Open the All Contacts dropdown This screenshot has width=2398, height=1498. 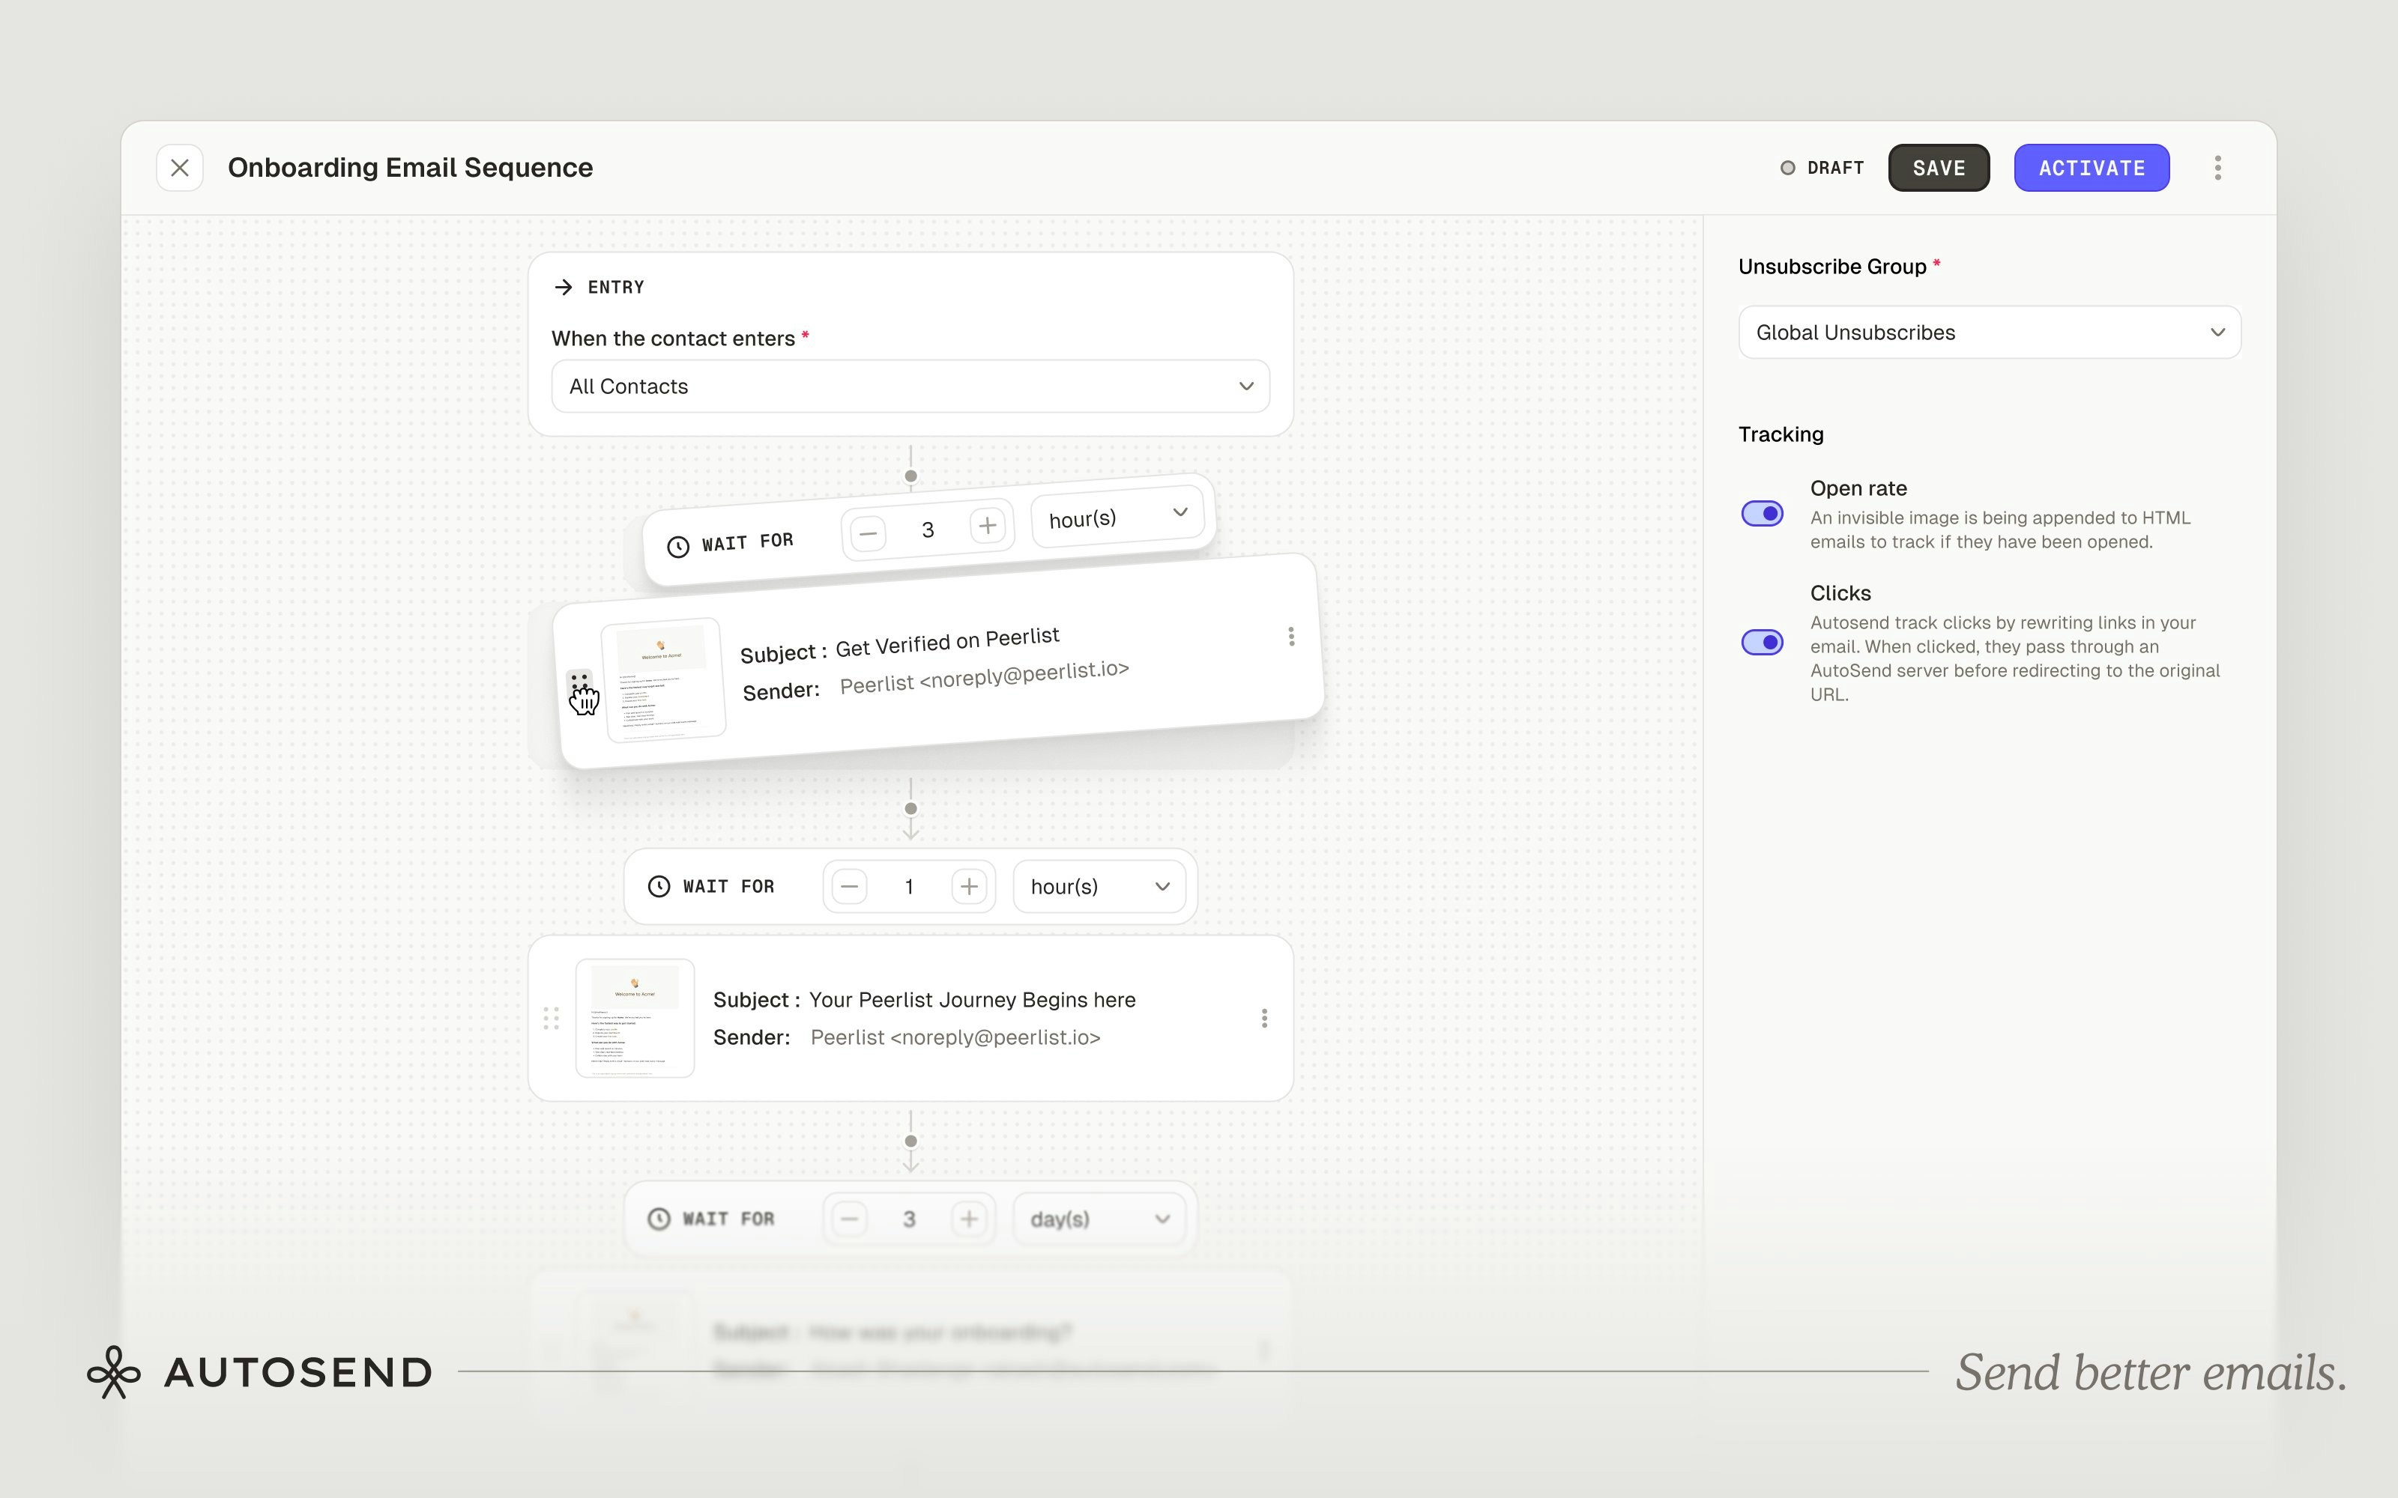coord(910,386)
